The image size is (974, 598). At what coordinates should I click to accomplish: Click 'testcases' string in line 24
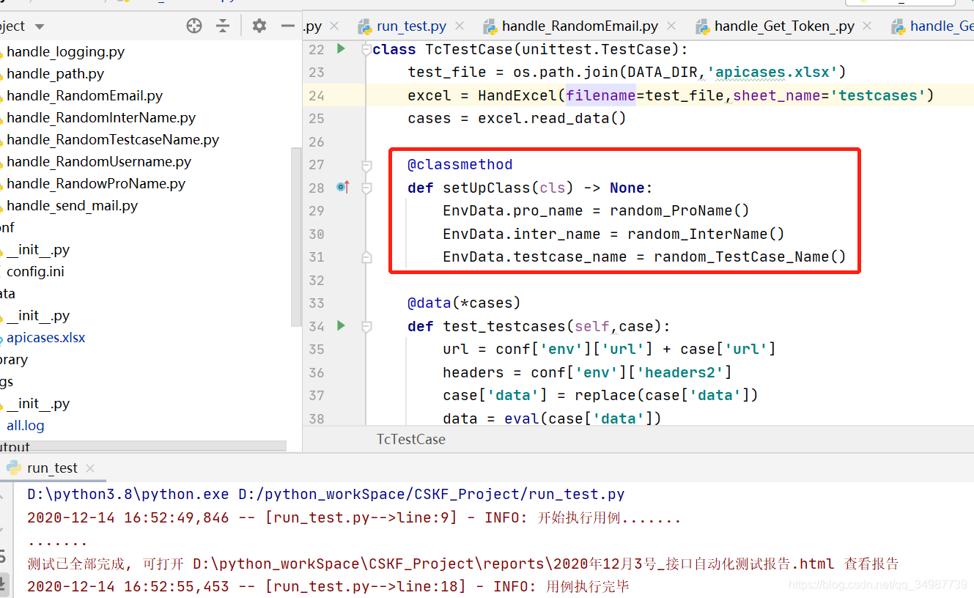[x=878, y=96]
